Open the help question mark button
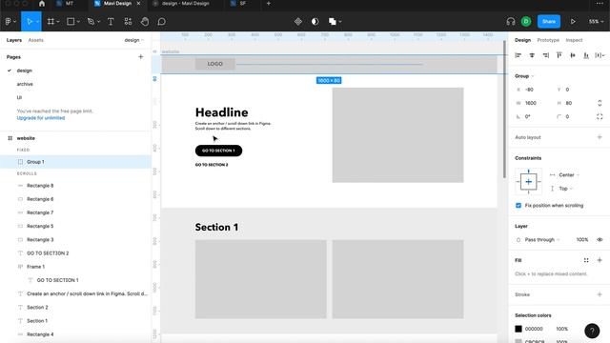Viewport: 610px width, 343px height. tap(592, 331)
